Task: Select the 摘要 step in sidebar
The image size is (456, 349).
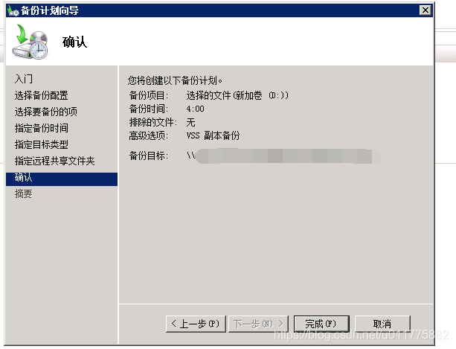Action: pyautogui.click(x=24, y=193)
